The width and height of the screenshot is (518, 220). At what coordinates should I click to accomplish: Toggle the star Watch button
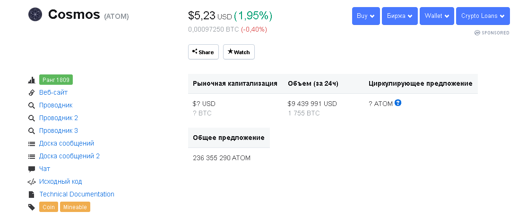pos(239,52)
